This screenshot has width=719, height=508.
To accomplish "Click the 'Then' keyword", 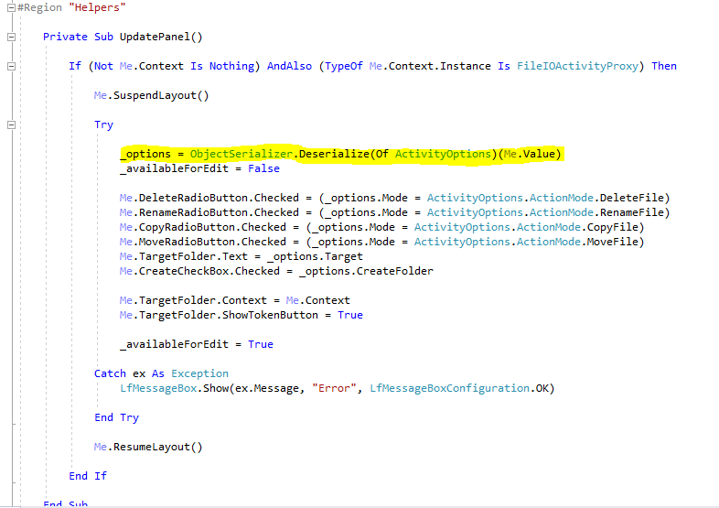I will (663, 66).
